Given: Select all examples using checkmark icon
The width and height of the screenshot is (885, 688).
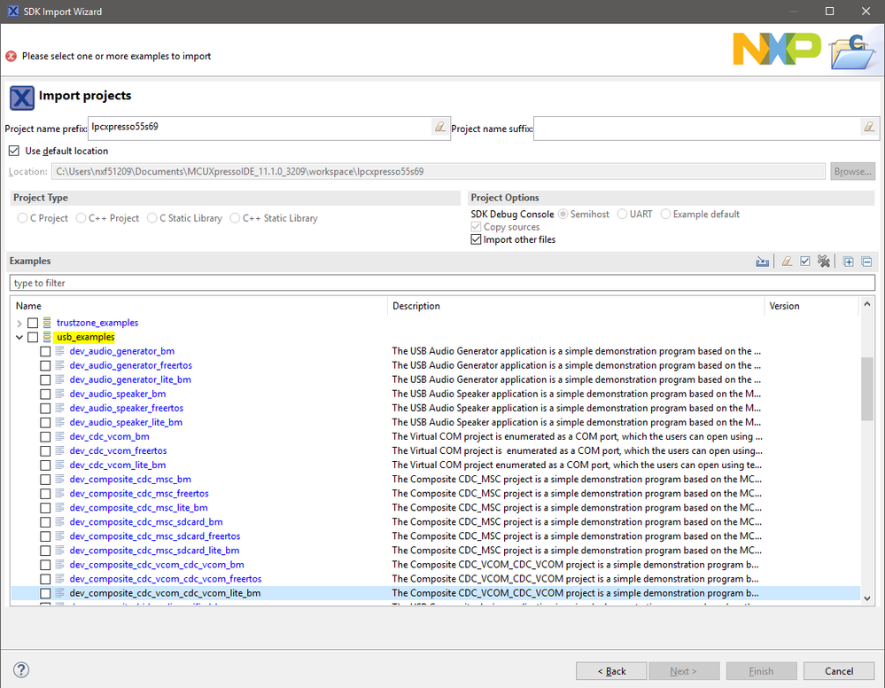Looking at the screenshot, I should 805,262.
